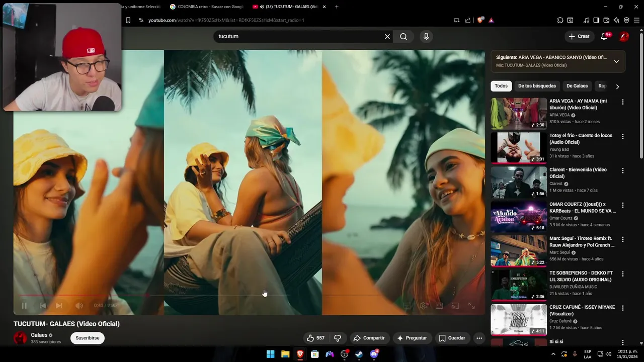Open the Galaes channel avatar

point(20,338)
